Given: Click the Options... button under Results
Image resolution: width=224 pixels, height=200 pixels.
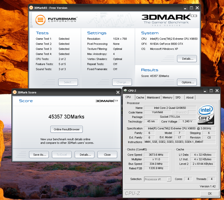Looking at the screenshot, I should pyautogui.click(x=187, y=82).
